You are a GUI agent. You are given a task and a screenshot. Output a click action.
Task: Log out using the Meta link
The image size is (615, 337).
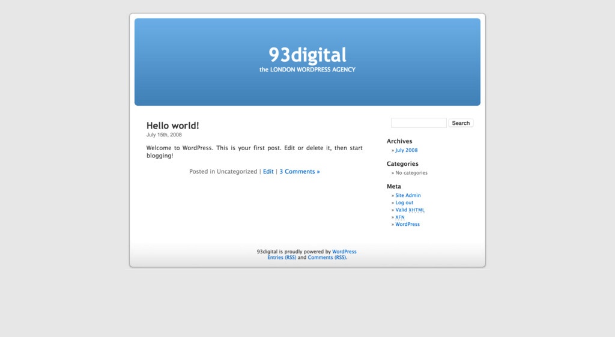[x=404, y=202]
